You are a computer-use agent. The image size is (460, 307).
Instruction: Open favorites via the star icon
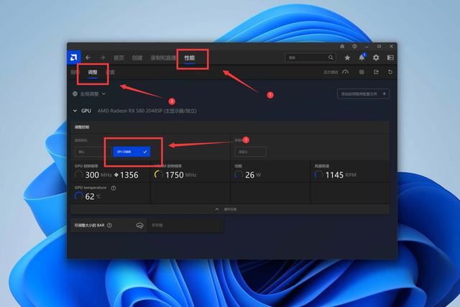tap(348, 58)
